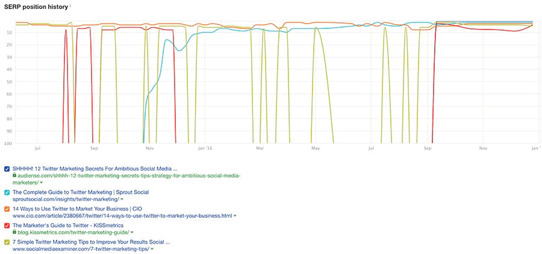The image size is (542, 254).
Task: Click the info icon beside SERP position history
Action: tap(70, 5)
